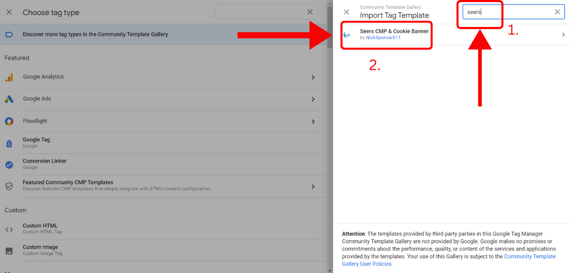
Task: Close the Choose tag type panel
Action: coord(9,13)
